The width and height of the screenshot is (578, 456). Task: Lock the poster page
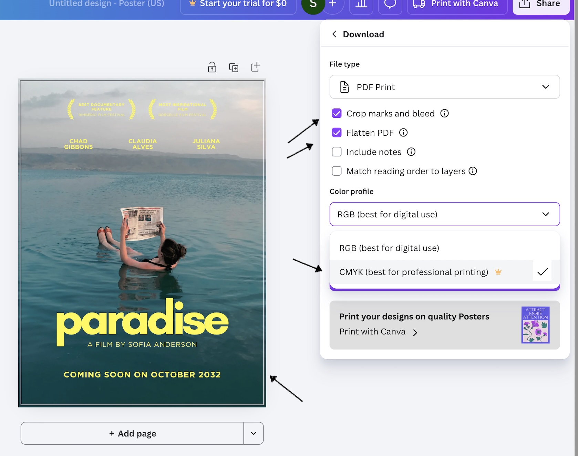pyautogui.click(x=212, y=67)
